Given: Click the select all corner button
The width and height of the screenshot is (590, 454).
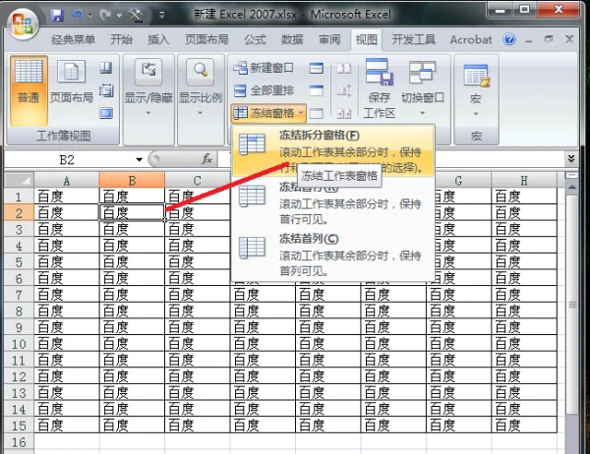Looking at the screenshot, I should tap(20, 180).
